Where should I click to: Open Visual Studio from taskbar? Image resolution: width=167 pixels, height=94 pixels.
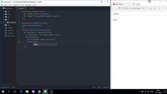(x=33, y=92)
